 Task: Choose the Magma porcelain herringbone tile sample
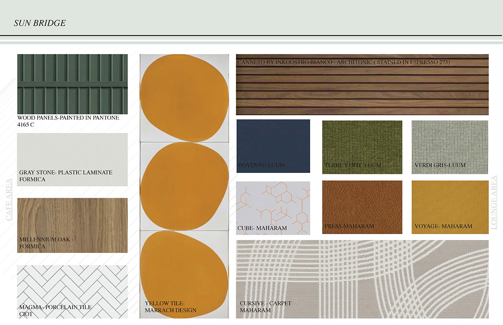[73, 292]
